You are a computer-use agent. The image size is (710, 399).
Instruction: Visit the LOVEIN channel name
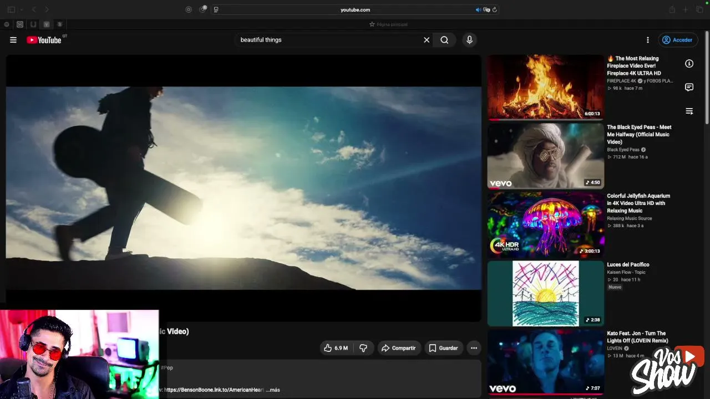615,349
